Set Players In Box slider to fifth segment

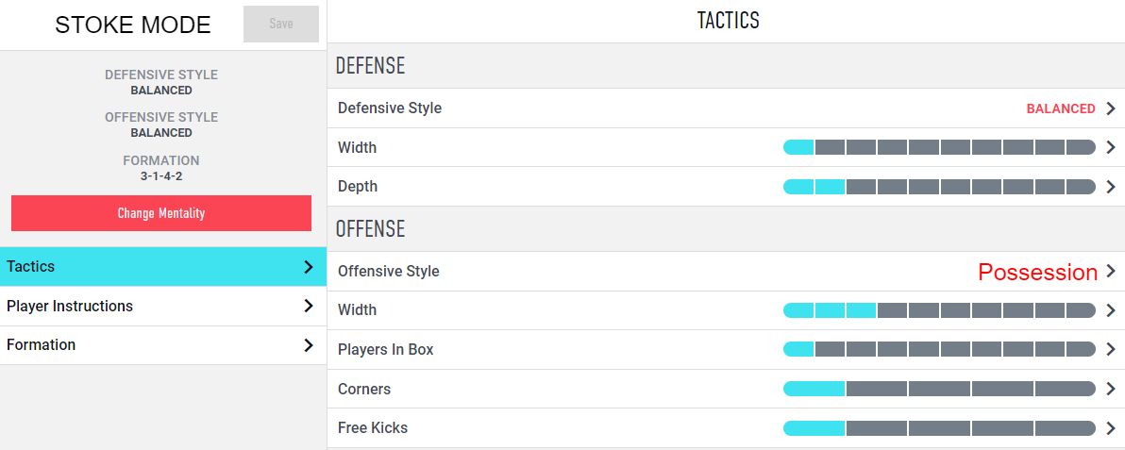coord(923,349)
